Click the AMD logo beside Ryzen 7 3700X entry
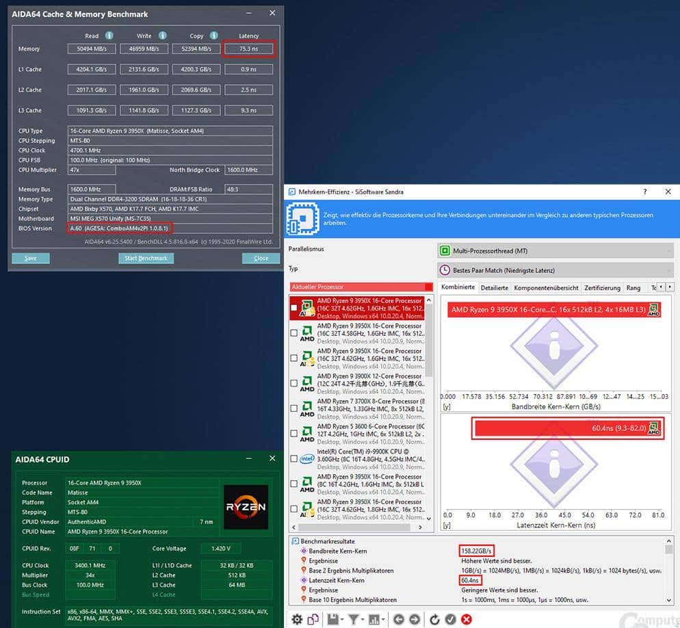 point(307,408)
